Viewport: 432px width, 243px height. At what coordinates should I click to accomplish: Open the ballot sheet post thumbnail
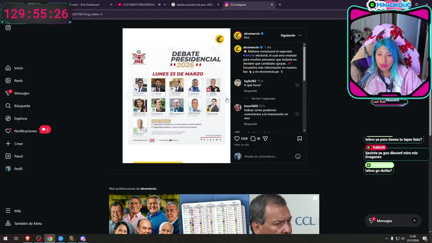click(214, 214)
